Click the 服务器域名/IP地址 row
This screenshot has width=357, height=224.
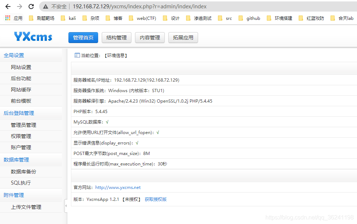(214, 80)
